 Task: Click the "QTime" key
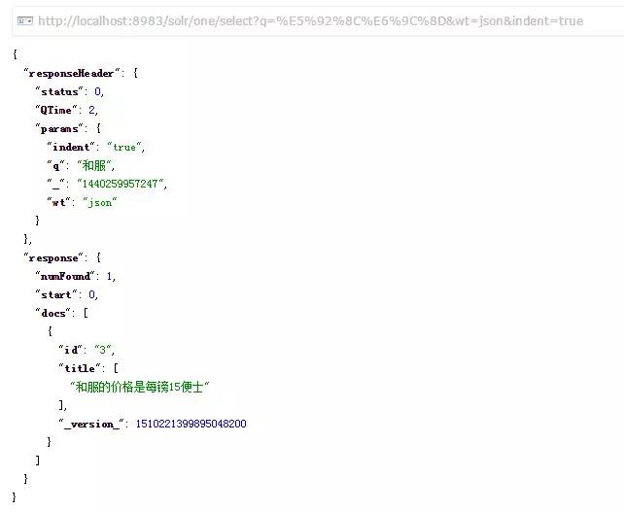[56, 110]
